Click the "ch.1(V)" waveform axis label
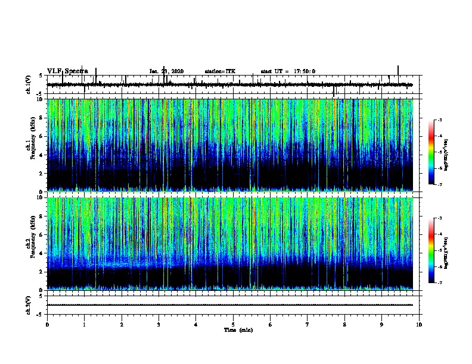The width and height of the screenshot is (472, 364). click(x=29, y=84)
